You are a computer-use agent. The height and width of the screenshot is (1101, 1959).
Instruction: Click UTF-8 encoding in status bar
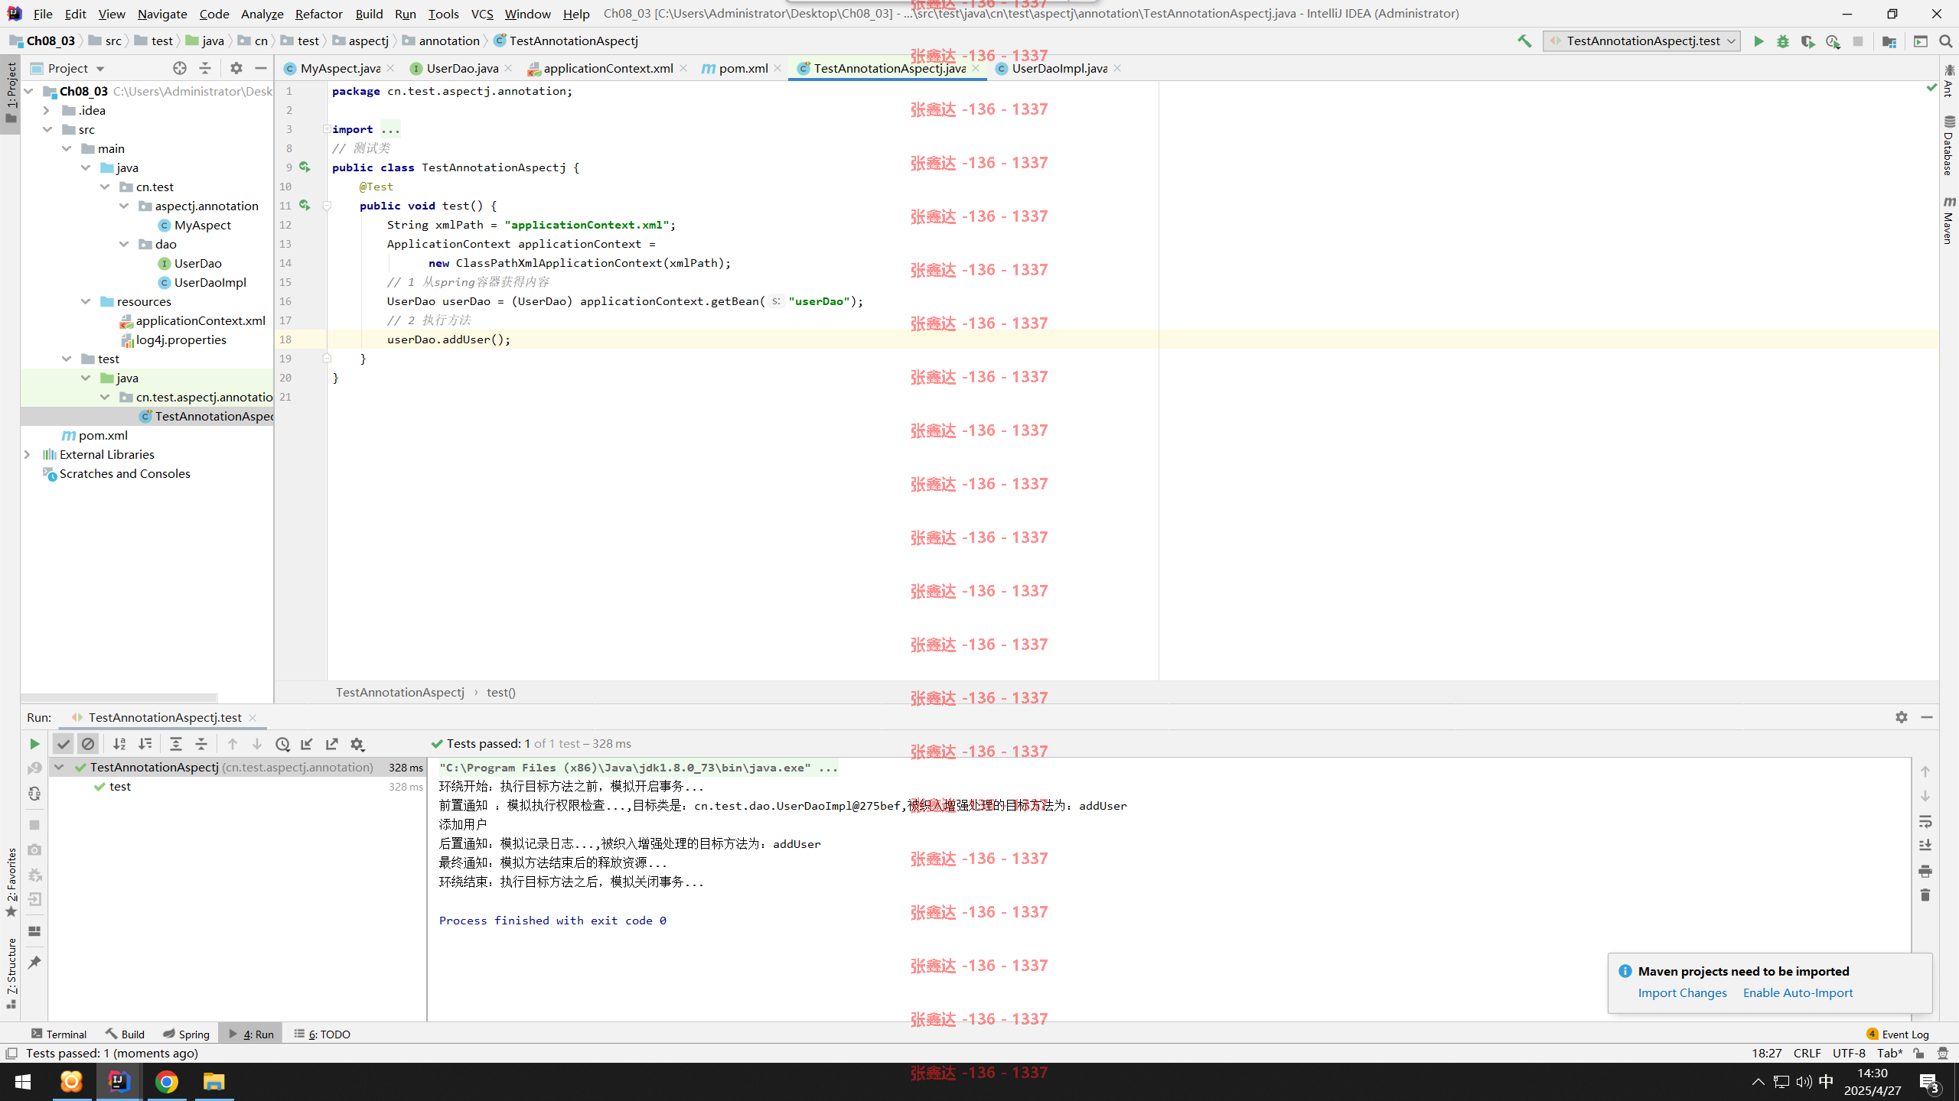(x=1849, y=1053)
